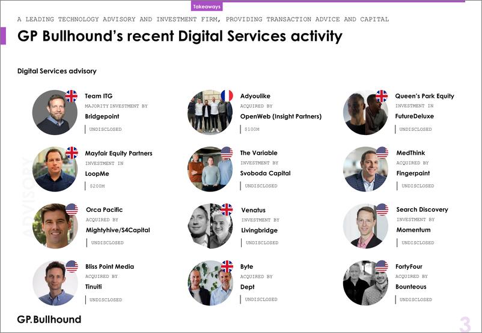This screenshot has height=333, width=482.
Task: Click the UK flag beside Venatus
Action: [227, 209]
